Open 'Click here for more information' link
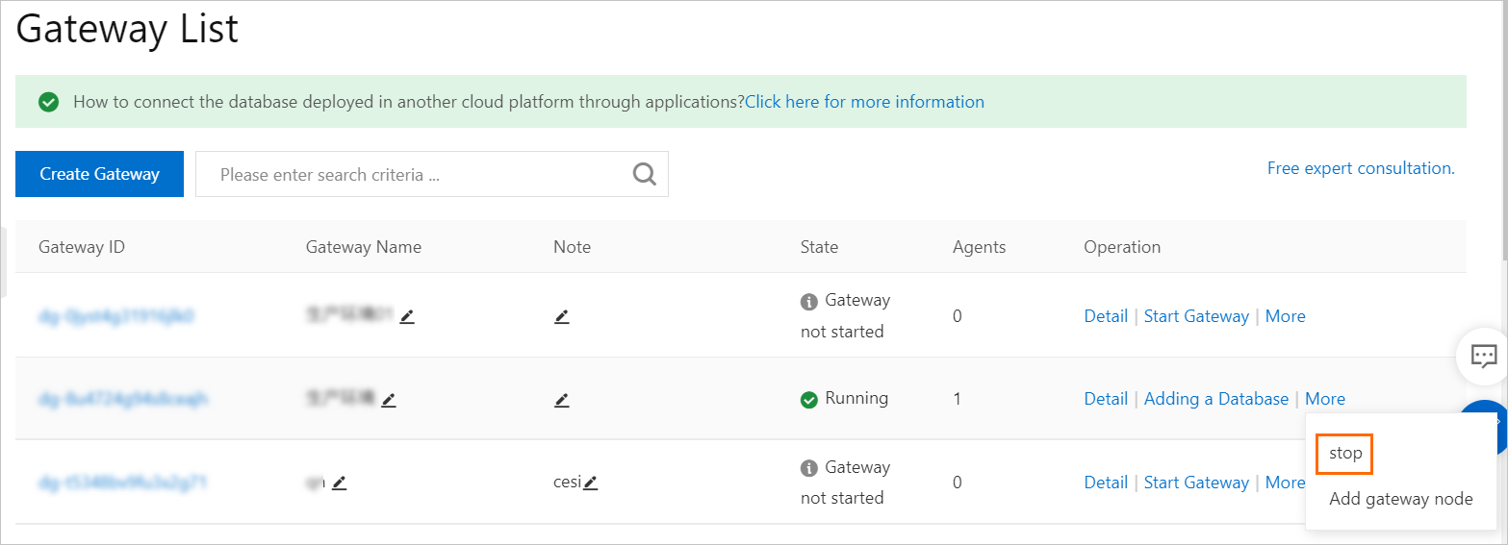This screenshot has height=545, width=1508. 864,102
